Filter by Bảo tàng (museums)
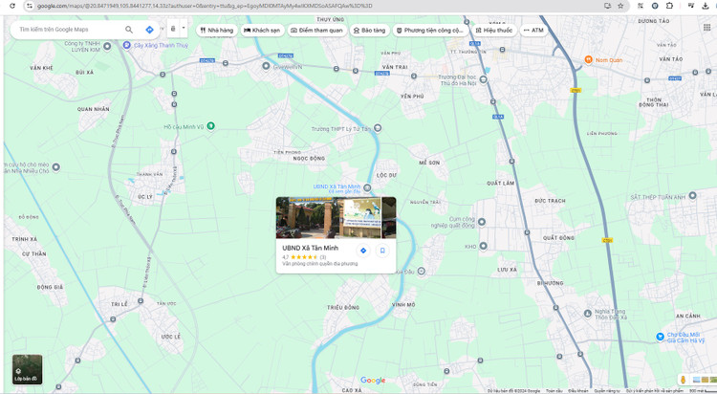The height and width of the screenshot is (394, 717). click(x=369, y=31)
